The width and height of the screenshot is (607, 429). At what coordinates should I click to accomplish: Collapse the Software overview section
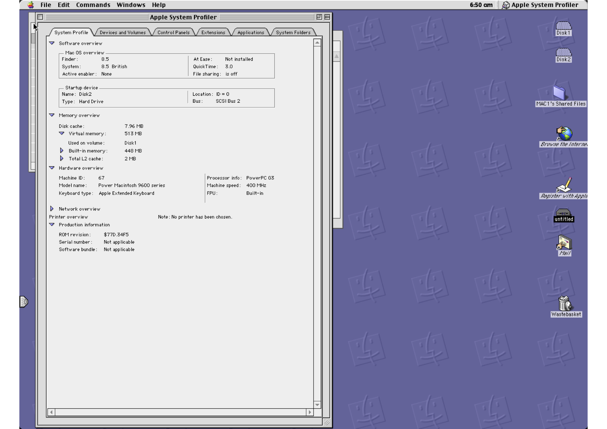click(52, 43)
